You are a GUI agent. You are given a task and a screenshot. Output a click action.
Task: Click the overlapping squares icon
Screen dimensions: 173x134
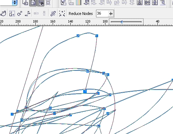tap(25, 2)
